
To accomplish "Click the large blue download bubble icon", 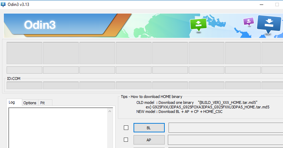I will click(x=269, y=24).
